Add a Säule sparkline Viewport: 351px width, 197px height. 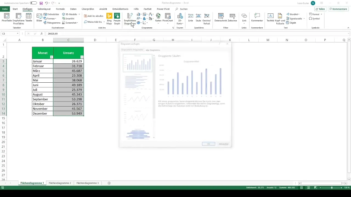pyautogui.click(x=198, y=18)
